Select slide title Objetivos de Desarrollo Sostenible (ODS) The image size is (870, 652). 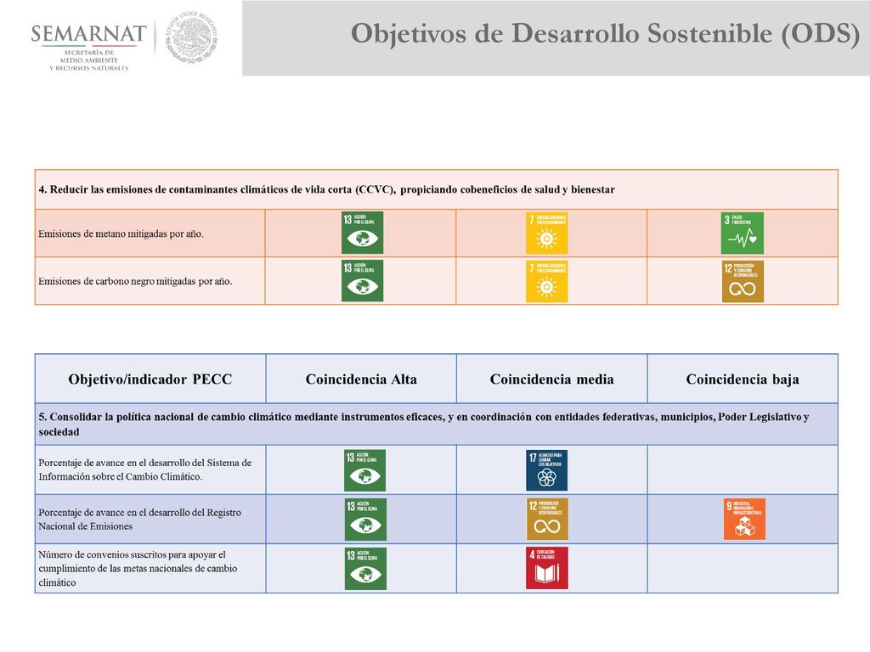(x=605, y=33)
